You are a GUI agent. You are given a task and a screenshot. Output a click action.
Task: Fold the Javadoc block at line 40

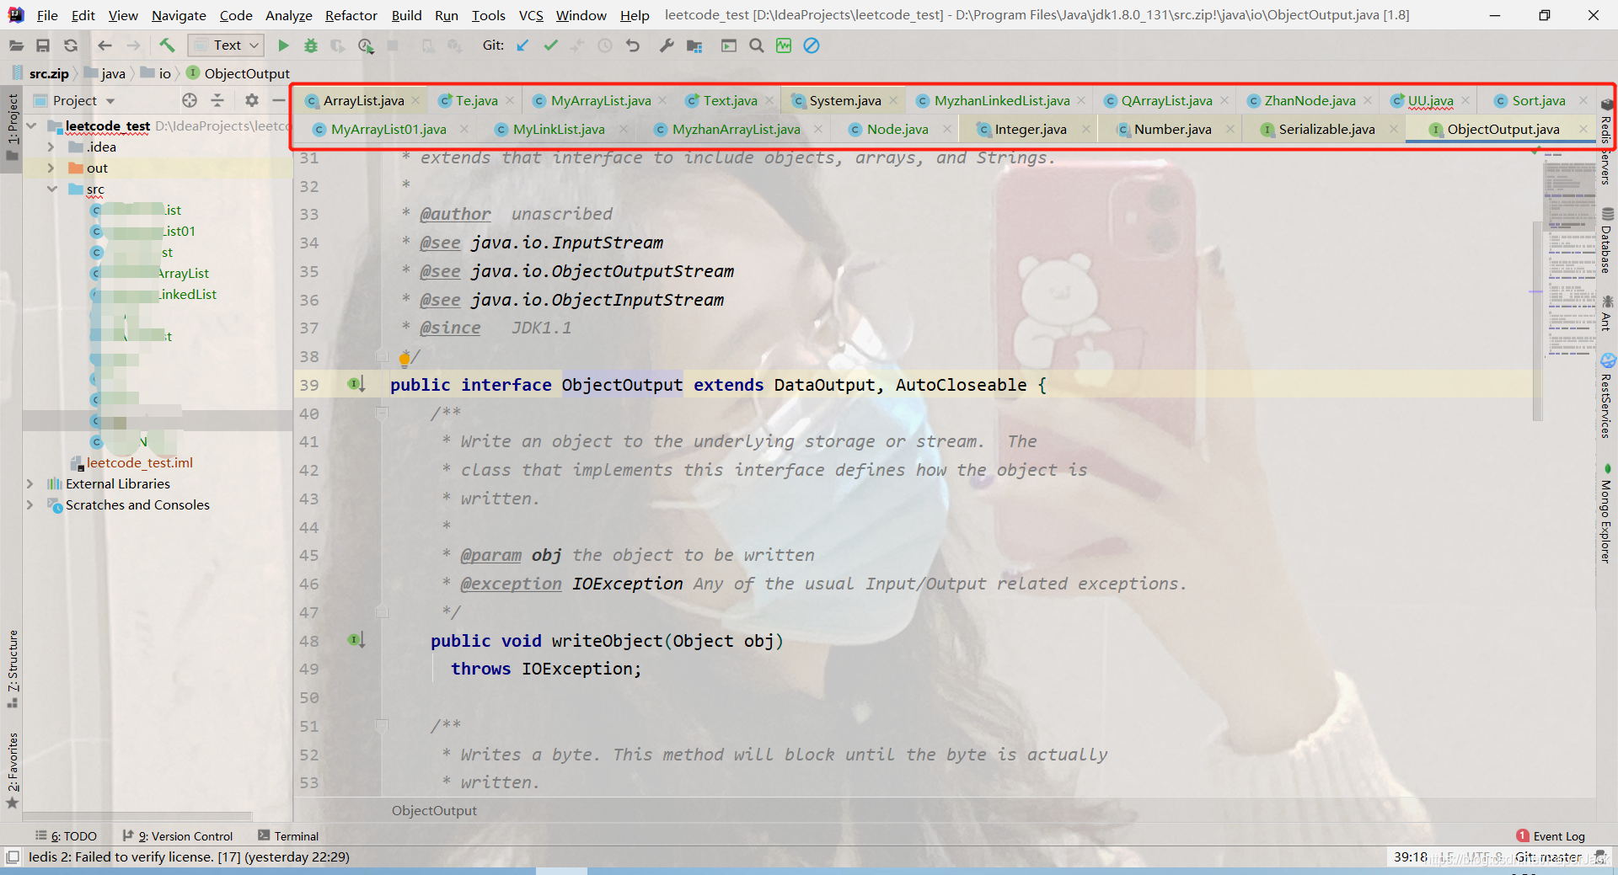tap(382, 413)
